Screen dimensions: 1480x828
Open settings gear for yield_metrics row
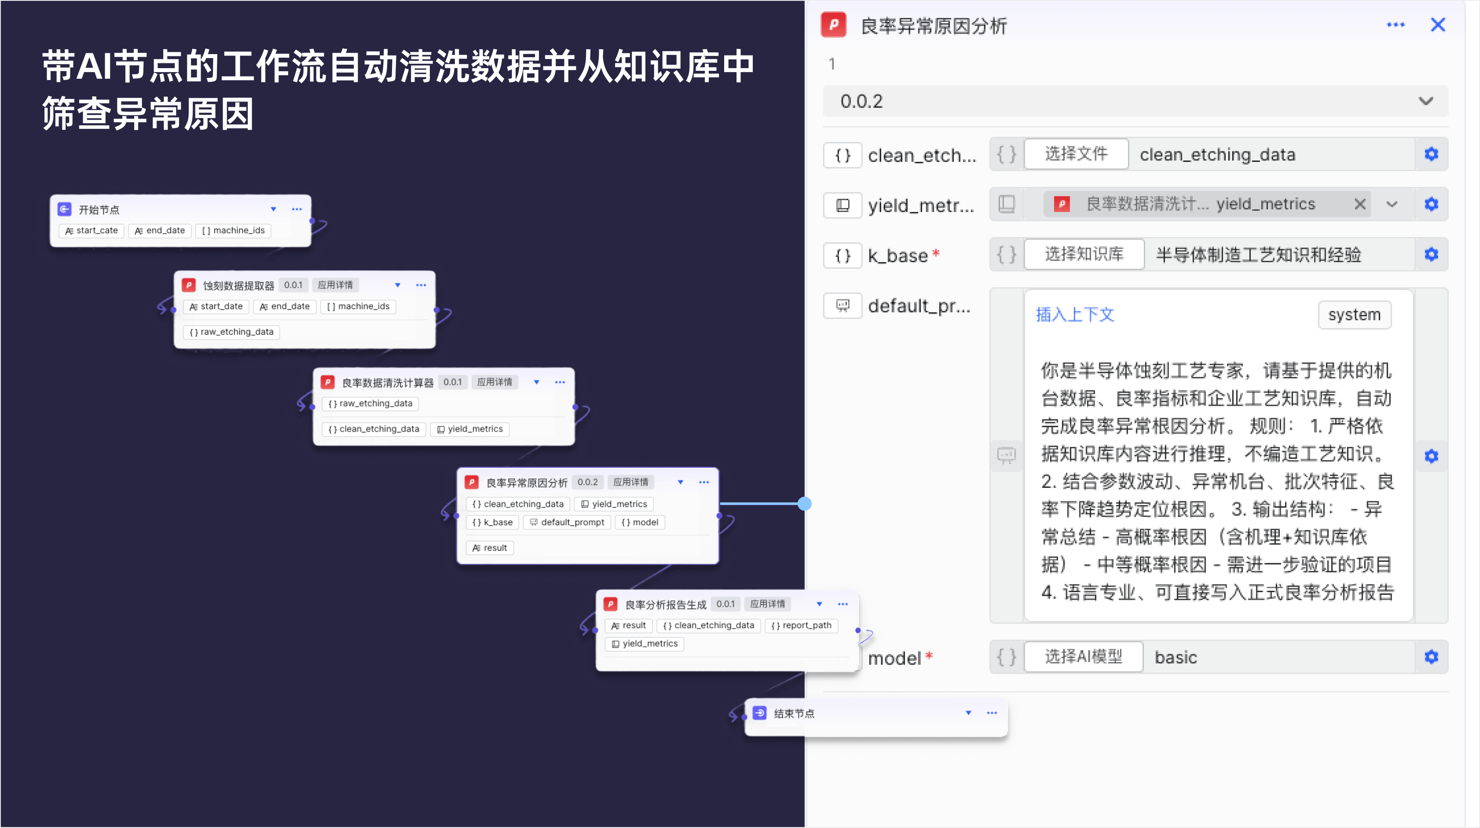point(1431,204)
